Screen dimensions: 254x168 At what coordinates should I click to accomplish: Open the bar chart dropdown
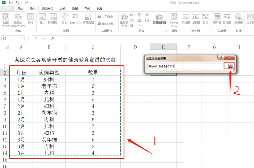coord(140,15)
